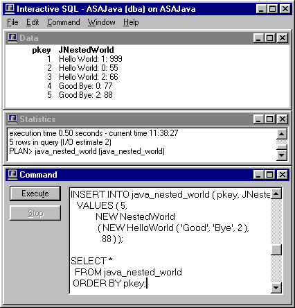The height and width of the screenshot is (308, 295).
Task: Click the PLAN> java_nested_world line
Action: (x=87, y=151)
